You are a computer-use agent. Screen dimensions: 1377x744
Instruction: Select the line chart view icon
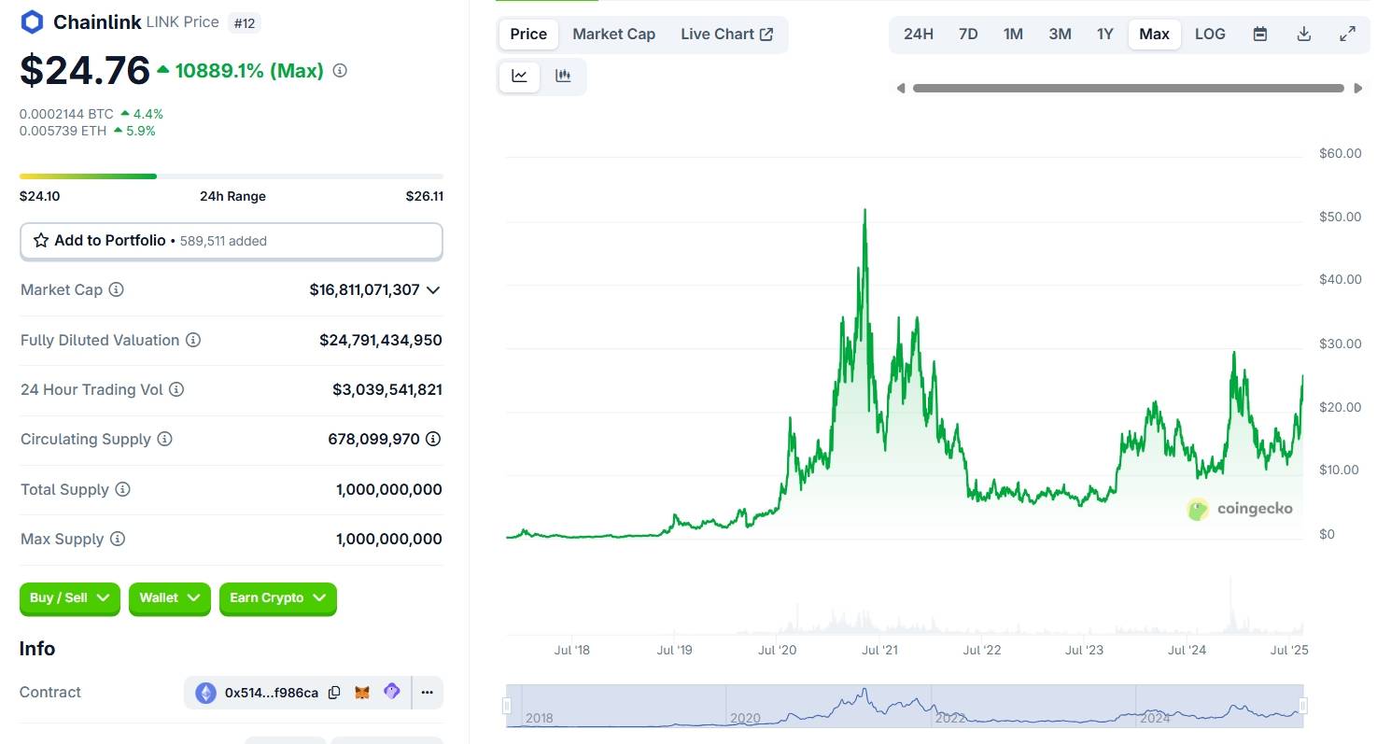(520, 77)
